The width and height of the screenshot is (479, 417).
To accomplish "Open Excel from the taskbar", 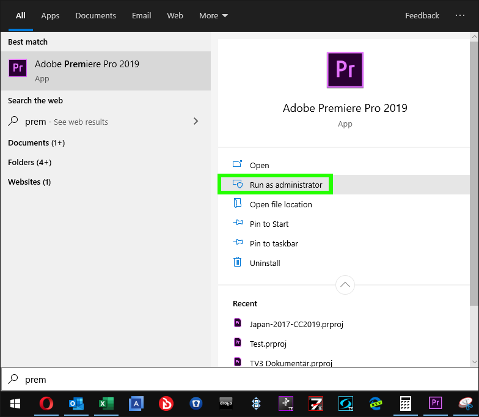I will (106, 404).
